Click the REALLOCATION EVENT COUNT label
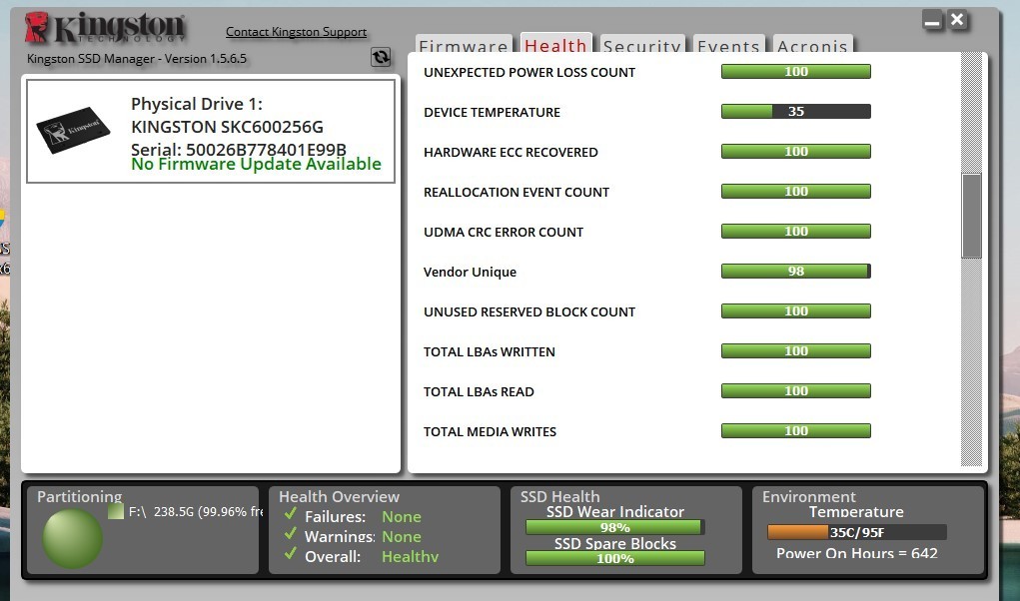The height and width of the screenshot is (601, 1020). (x=516, y=193)
